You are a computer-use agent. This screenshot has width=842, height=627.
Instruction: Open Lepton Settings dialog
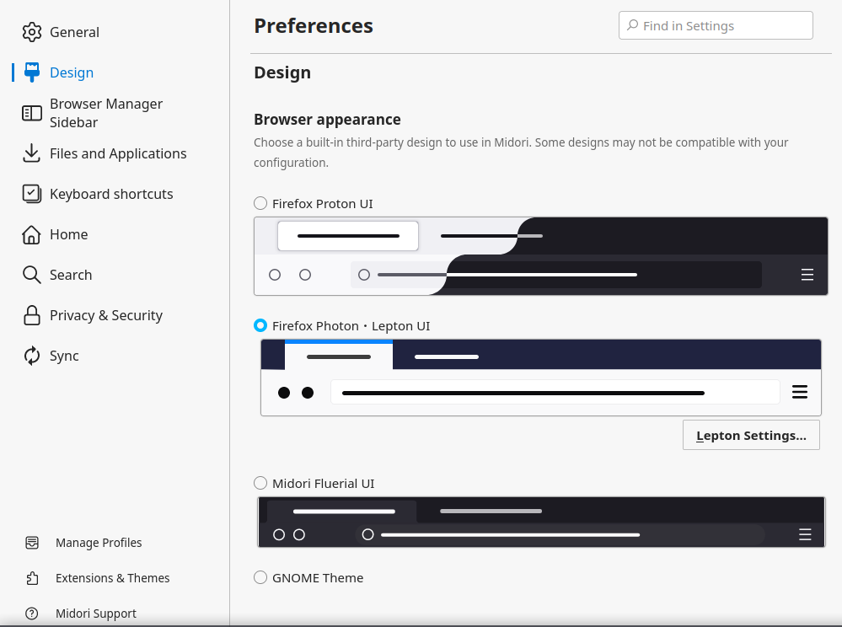(751, 436)
